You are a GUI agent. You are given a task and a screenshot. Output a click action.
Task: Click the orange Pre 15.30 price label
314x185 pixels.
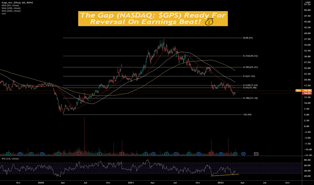click(x=304, y=90)
